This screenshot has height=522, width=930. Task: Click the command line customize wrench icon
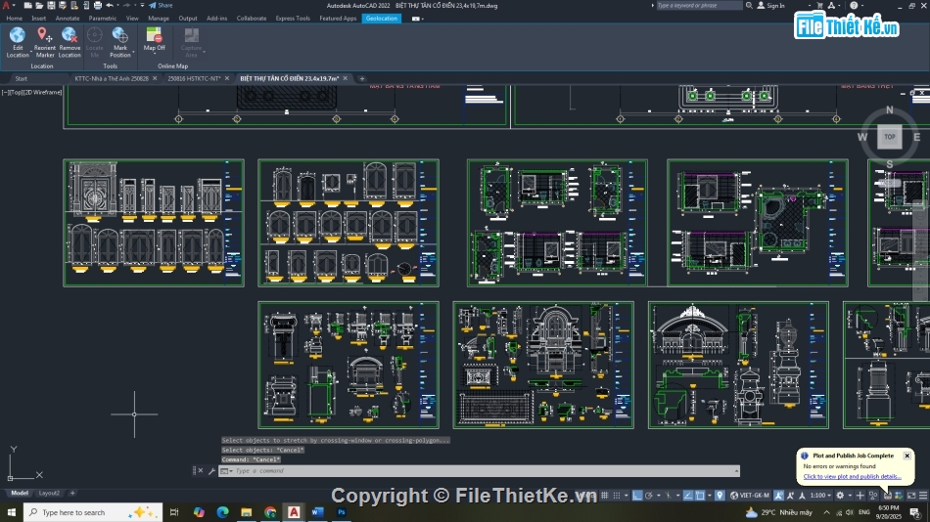pyautogui.click(x=211, y=471)
